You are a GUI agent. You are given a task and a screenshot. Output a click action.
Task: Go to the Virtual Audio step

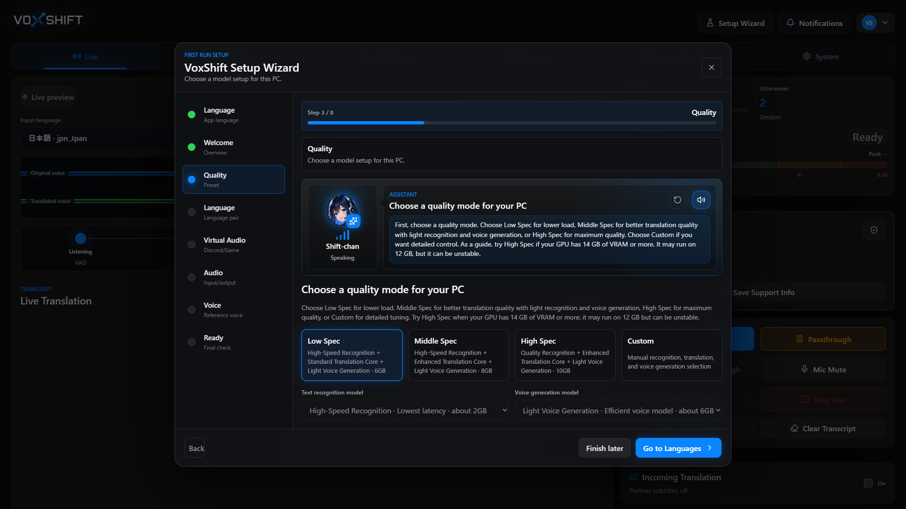pyautogui.click(x=234, y=245)
